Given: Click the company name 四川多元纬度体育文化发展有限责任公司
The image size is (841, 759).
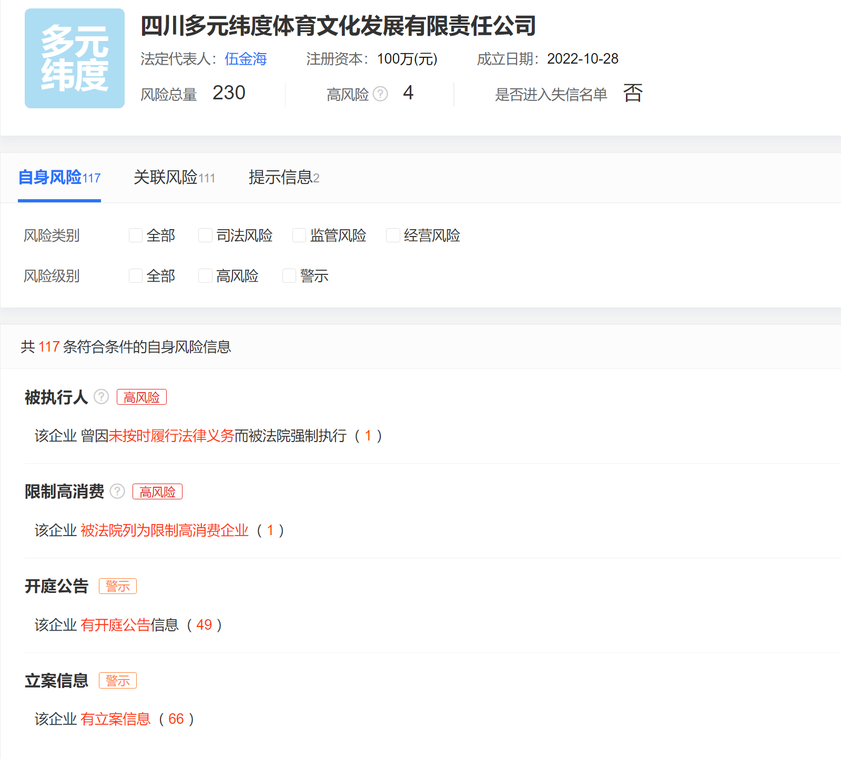Looking at the screenshot, I should tap(338, 26).
